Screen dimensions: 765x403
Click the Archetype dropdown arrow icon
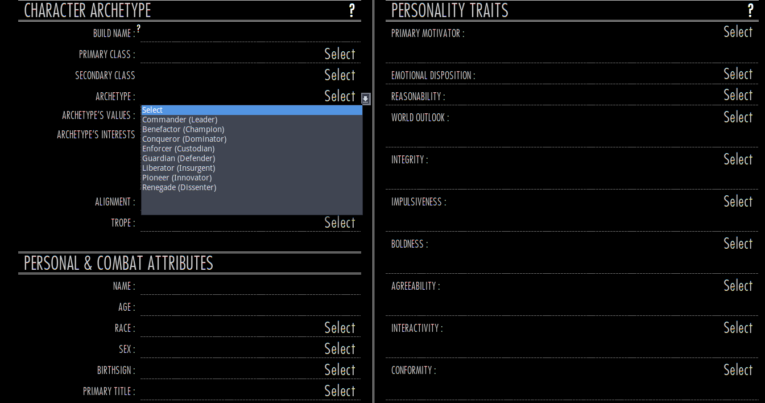click(x=366, y=98)
